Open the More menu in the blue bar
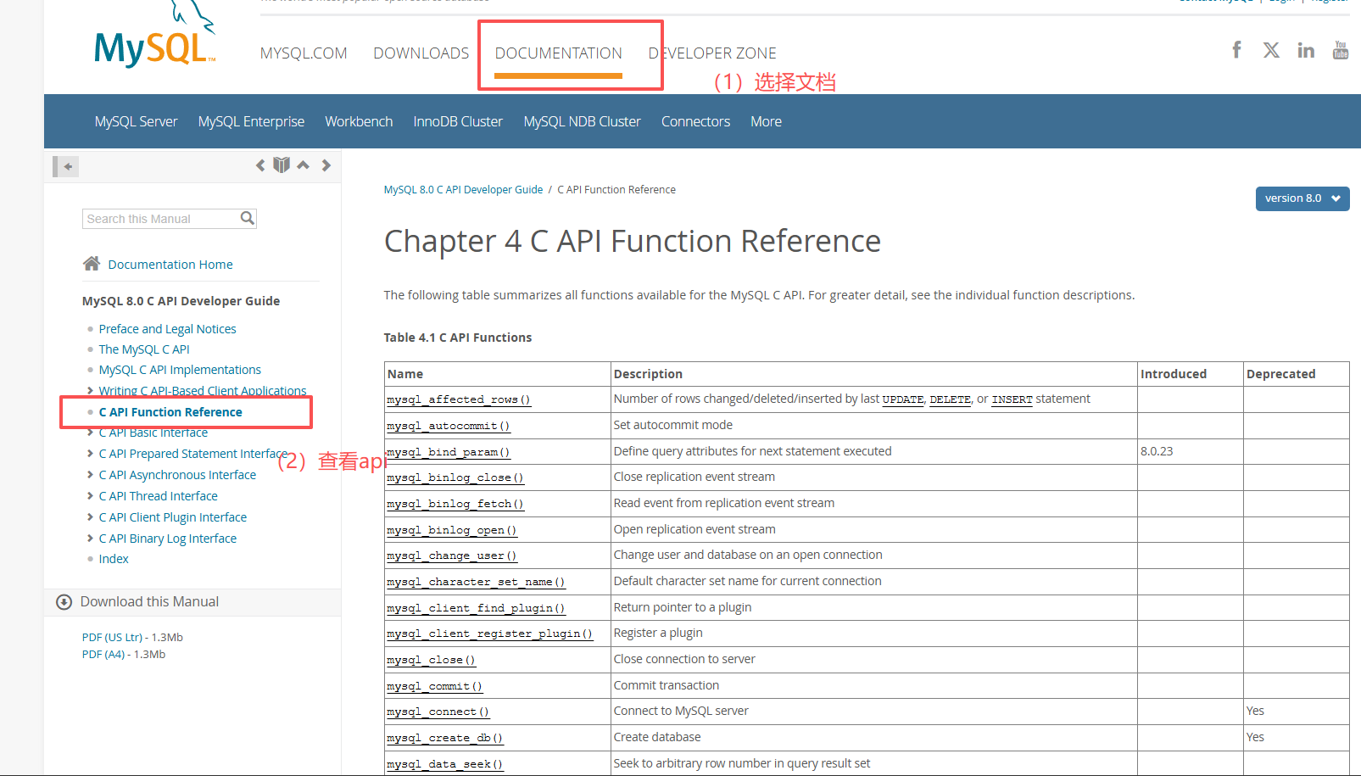 tap(766, 121)
